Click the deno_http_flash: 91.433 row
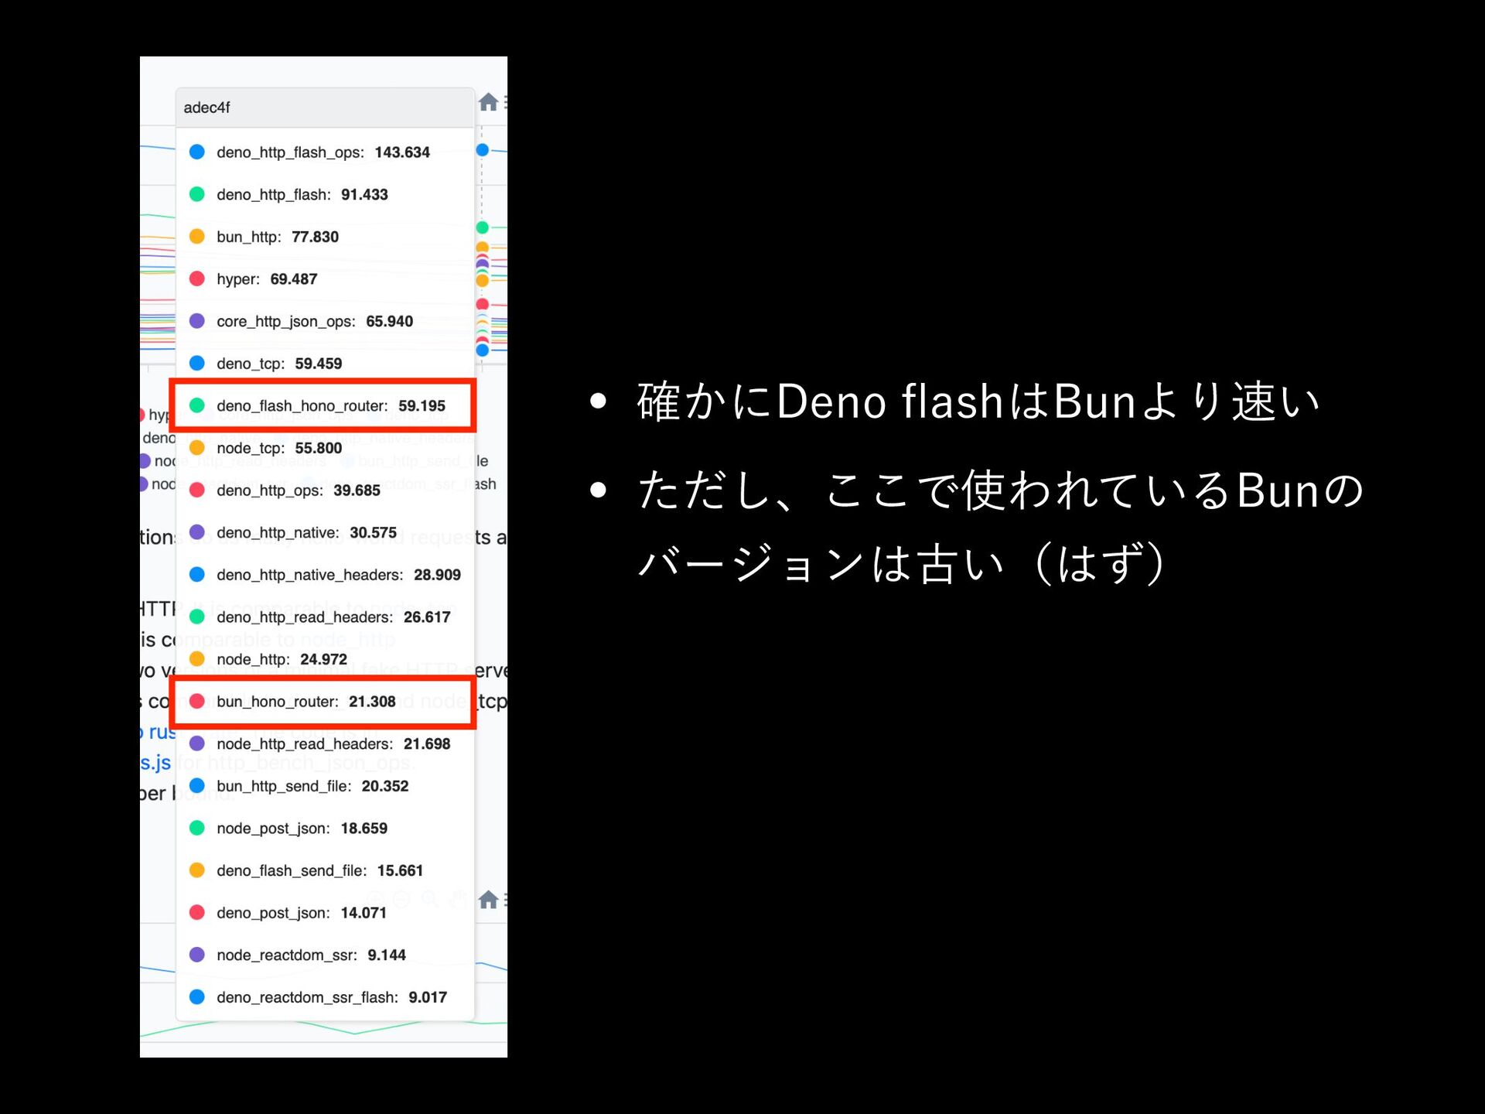 click(x=325, y=194)
